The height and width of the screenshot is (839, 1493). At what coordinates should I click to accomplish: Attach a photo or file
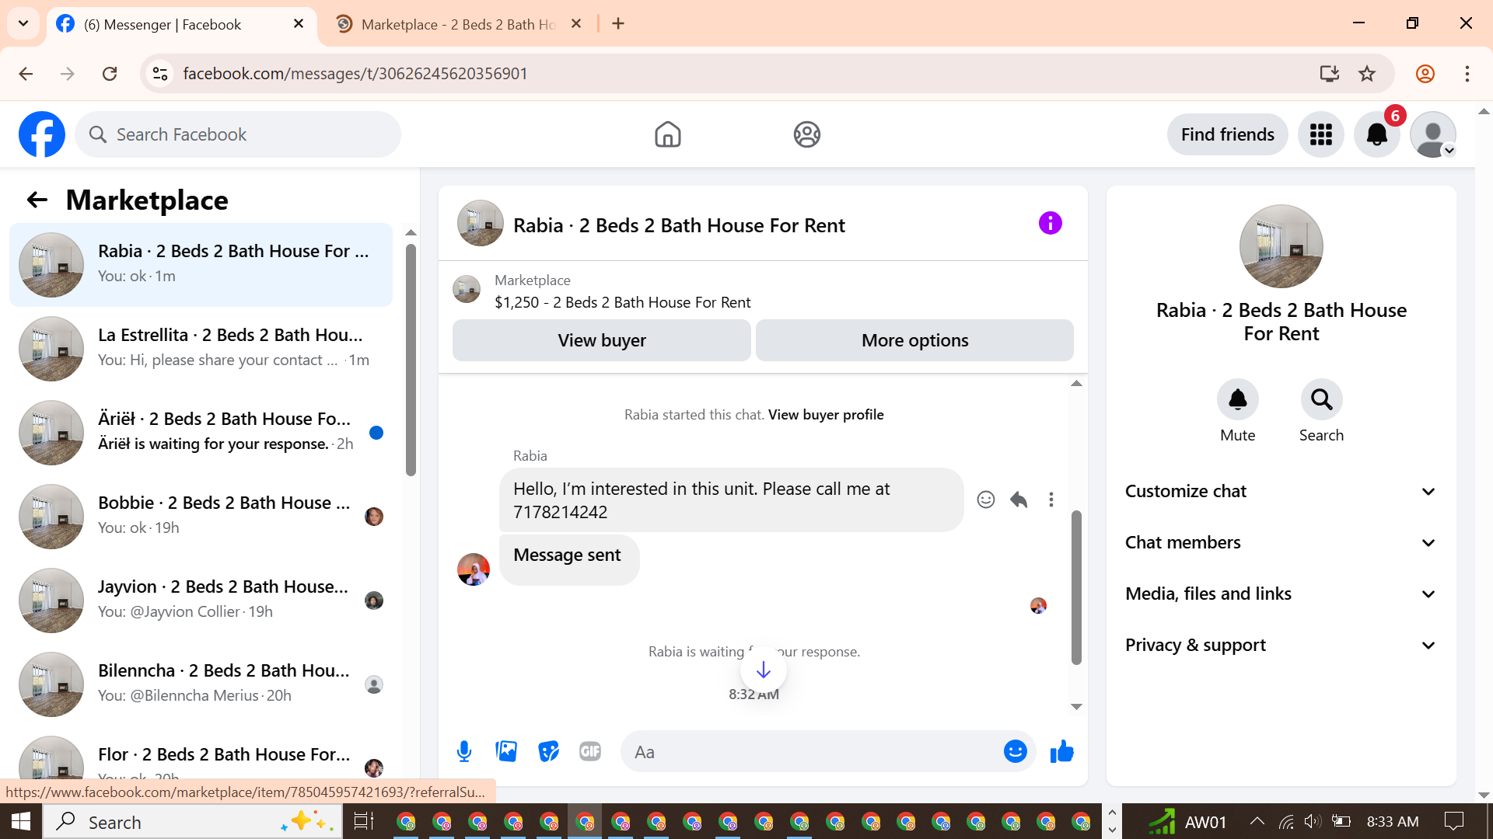click(506, 751)
